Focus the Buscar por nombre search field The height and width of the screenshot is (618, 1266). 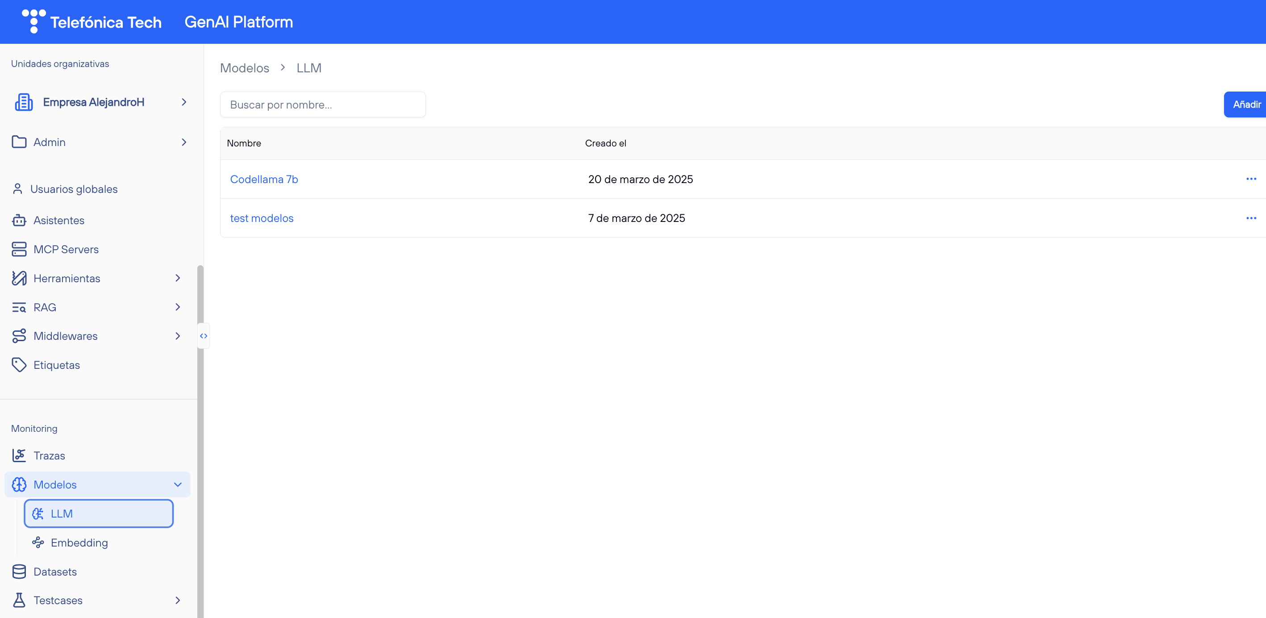click(322, 105)
